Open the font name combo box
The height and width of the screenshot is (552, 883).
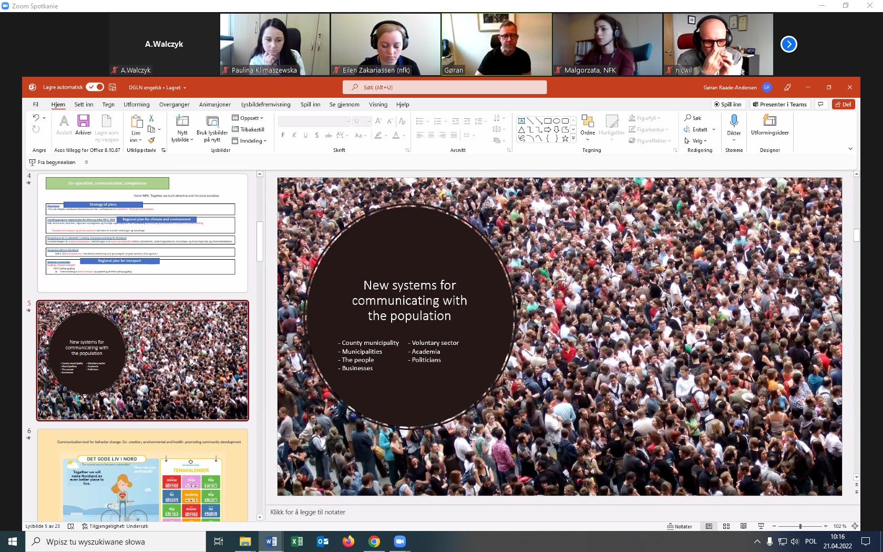[x=314, y=121]
